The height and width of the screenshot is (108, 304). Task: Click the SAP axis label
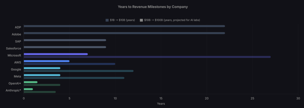18,41
